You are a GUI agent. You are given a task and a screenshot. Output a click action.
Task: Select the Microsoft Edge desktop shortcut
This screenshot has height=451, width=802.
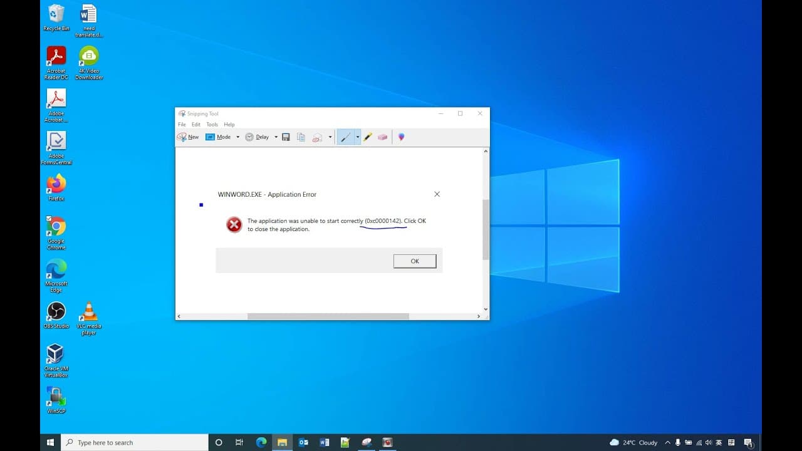tap(56, 276)
